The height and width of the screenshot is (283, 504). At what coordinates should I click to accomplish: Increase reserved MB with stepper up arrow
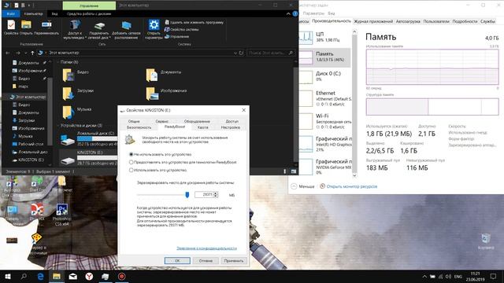coord(216,193)
